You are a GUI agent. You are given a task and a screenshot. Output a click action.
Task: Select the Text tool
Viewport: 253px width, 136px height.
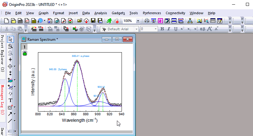tap(10, 100)
